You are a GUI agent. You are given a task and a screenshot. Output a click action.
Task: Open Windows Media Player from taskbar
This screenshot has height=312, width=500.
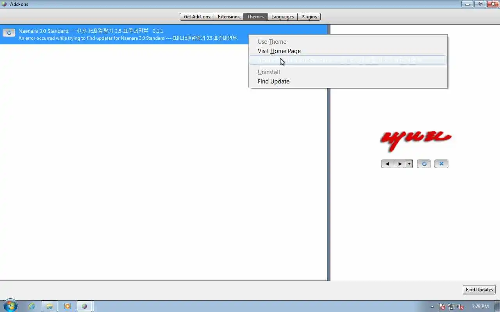tap(68, 307)
